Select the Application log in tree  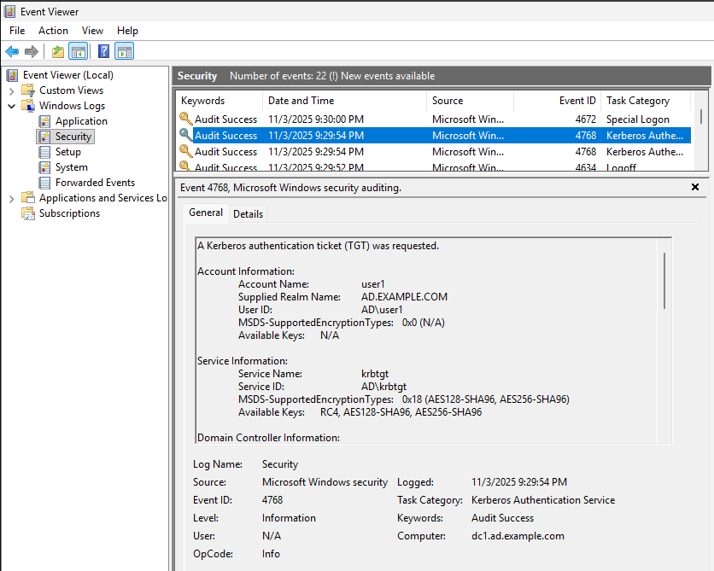tap(81, 121)
